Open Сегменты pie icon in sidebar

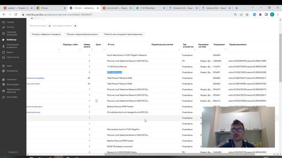pos(4,79)
